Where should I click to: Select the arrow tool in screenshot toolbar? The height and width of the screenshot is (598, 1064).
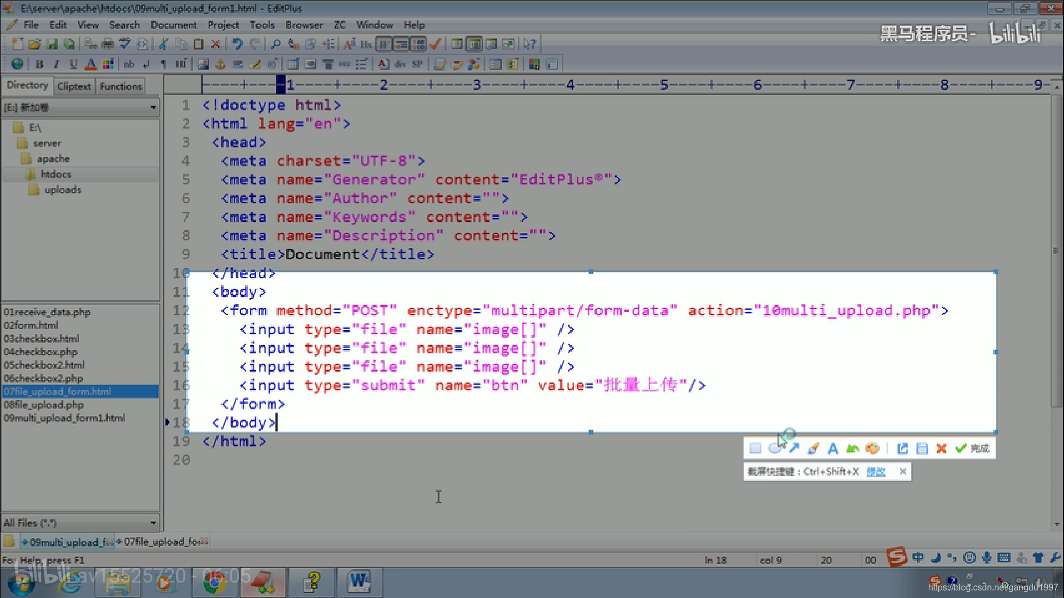[795, 448]
